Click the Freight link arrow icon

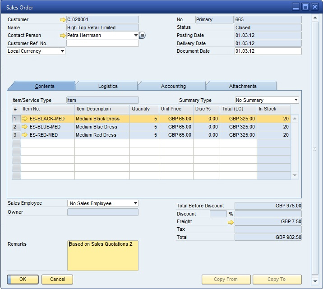click(231, 222)
